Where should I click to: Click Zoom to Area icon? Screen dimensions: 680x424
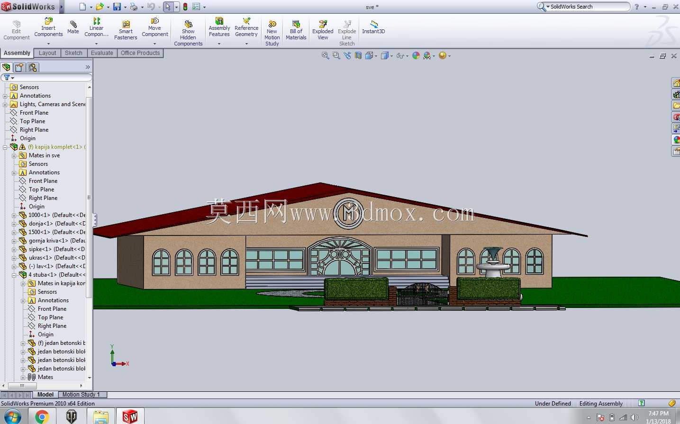coord(336,55)
